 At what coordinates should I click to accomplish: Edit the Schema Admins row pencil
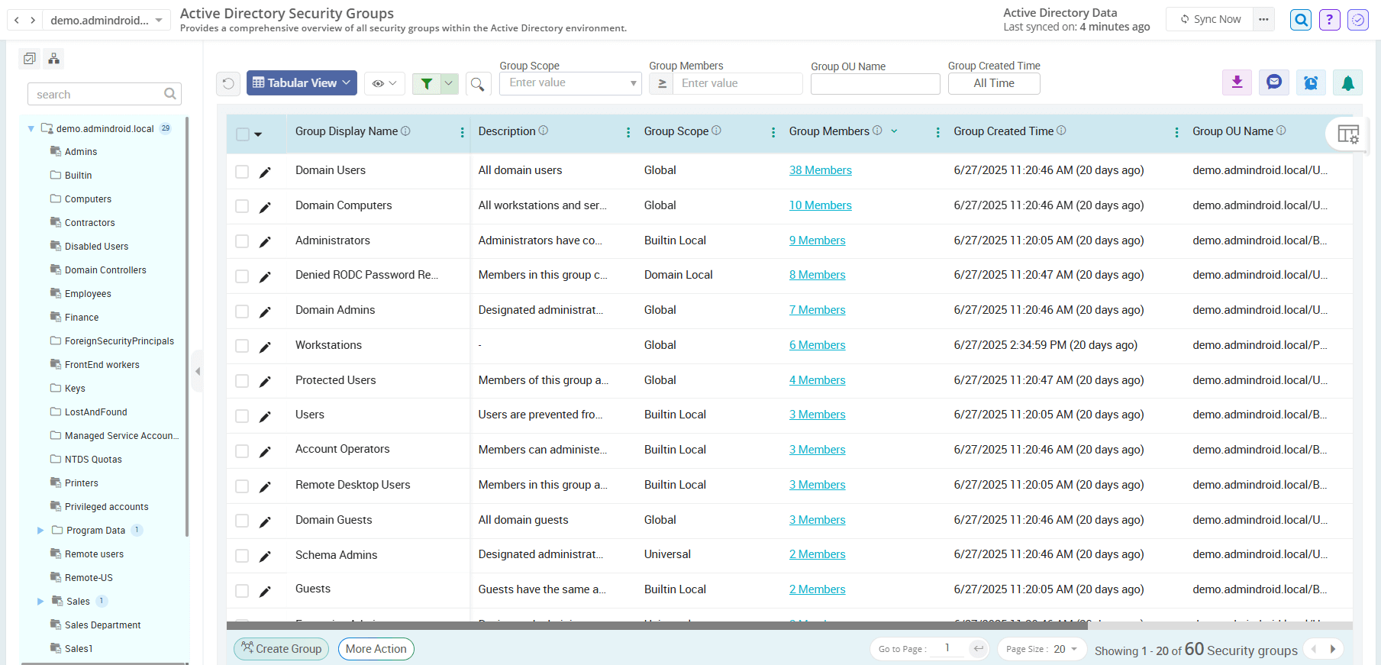[x=265, y=557]
